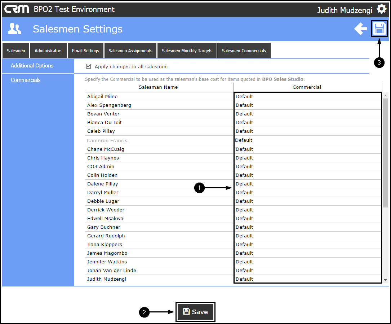Open Commercial dropdown for Cameron Francis
391x324 pixels.
(x=307, y=140)
